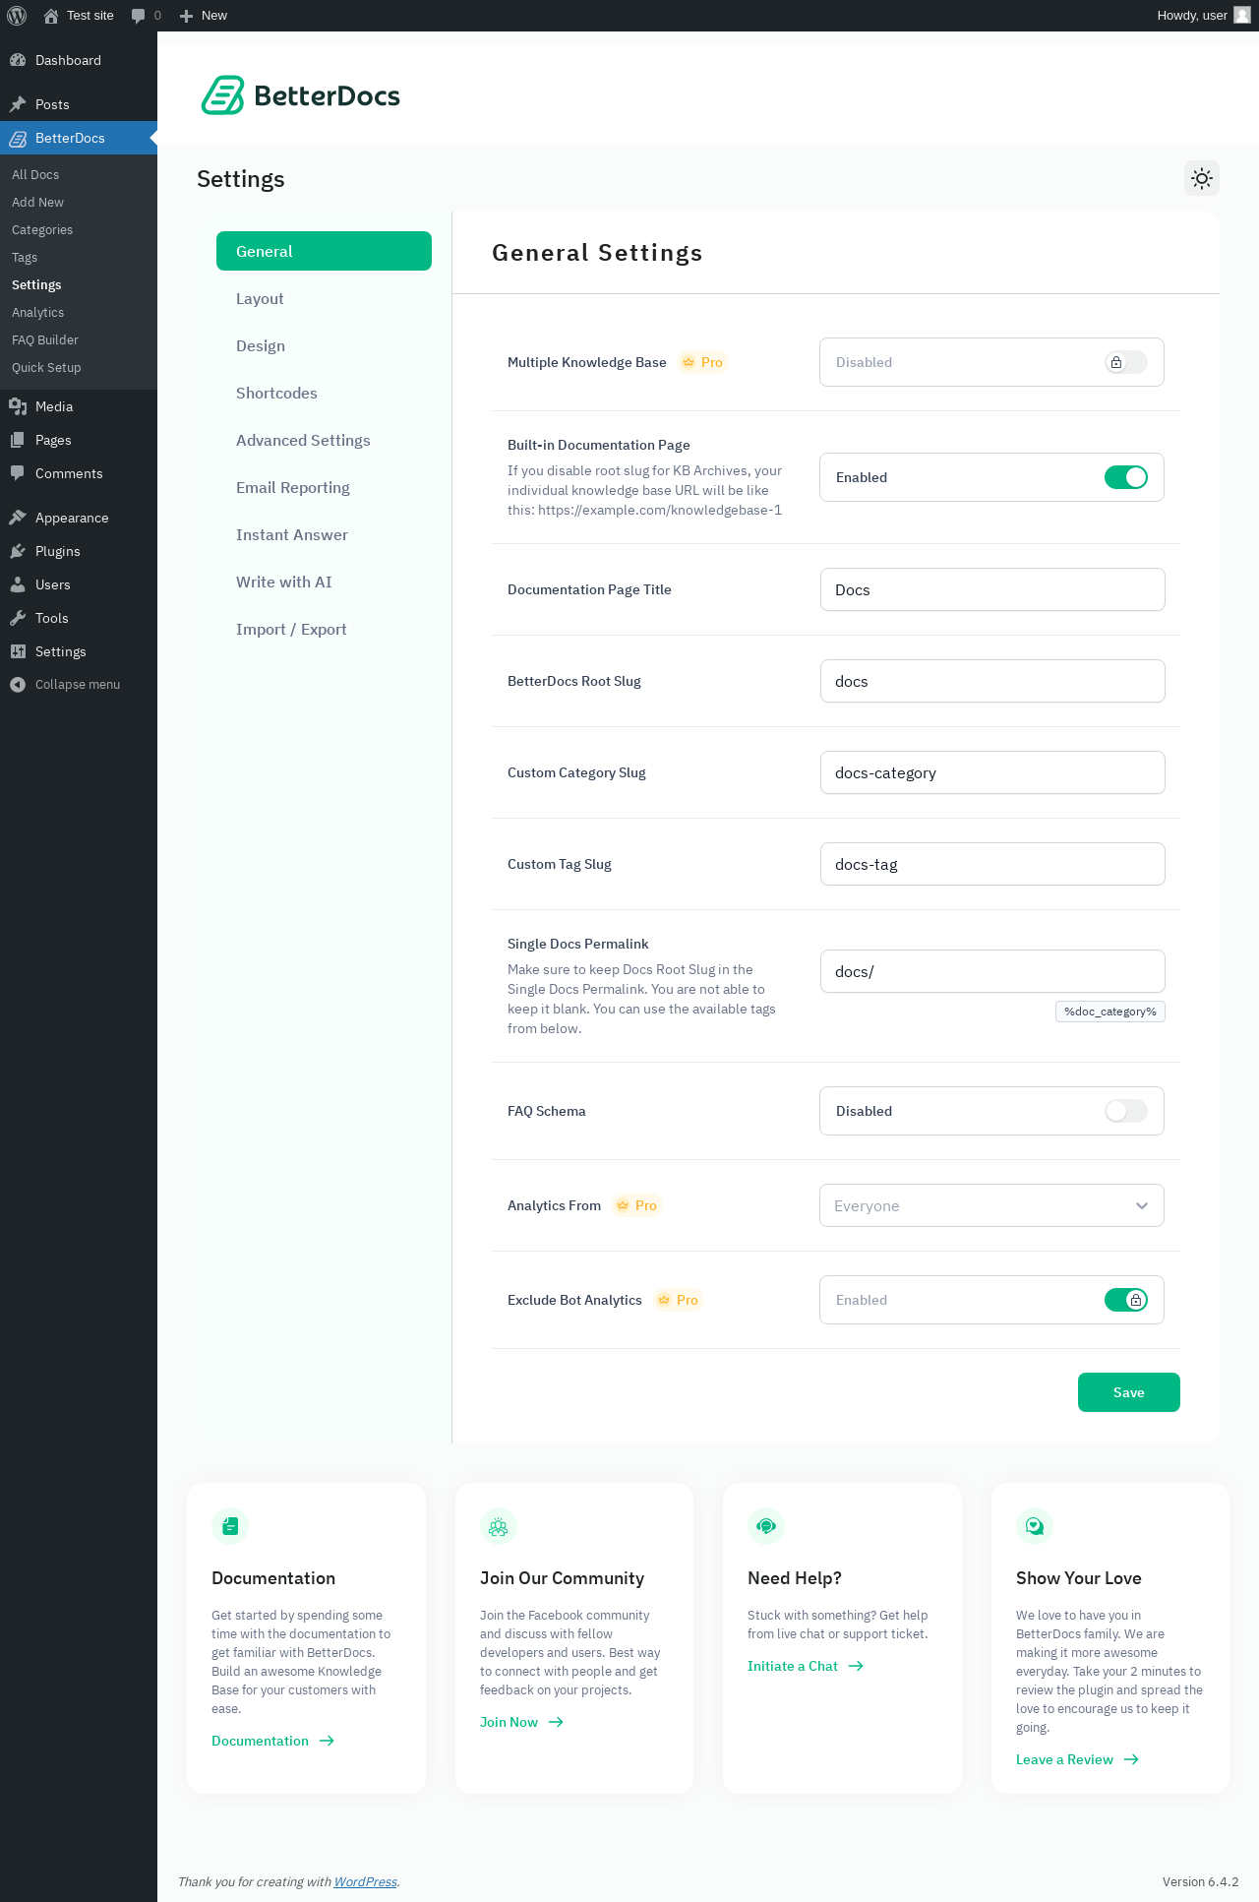Screen dimensions: 1259x1902
Task: Click the Tools wrench icon
Action: point(18,618)
